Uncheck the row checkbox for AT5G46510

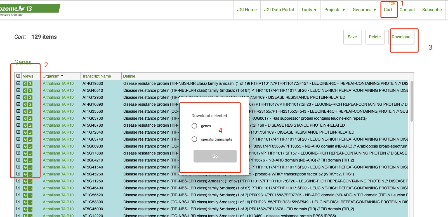(18, 90)
